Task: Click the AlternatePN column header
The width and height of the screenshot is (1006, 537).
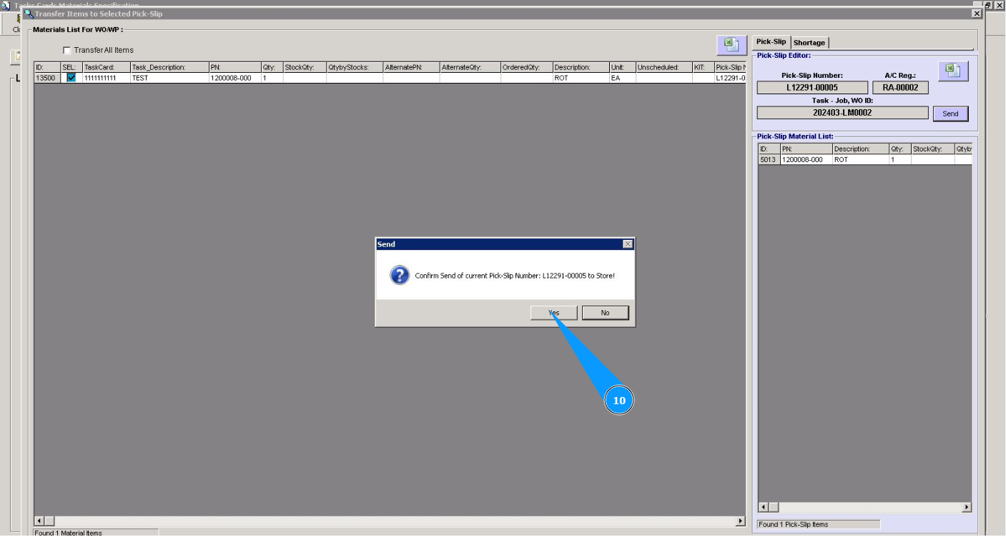Action: pyautogui.click(x=411, y=67)
